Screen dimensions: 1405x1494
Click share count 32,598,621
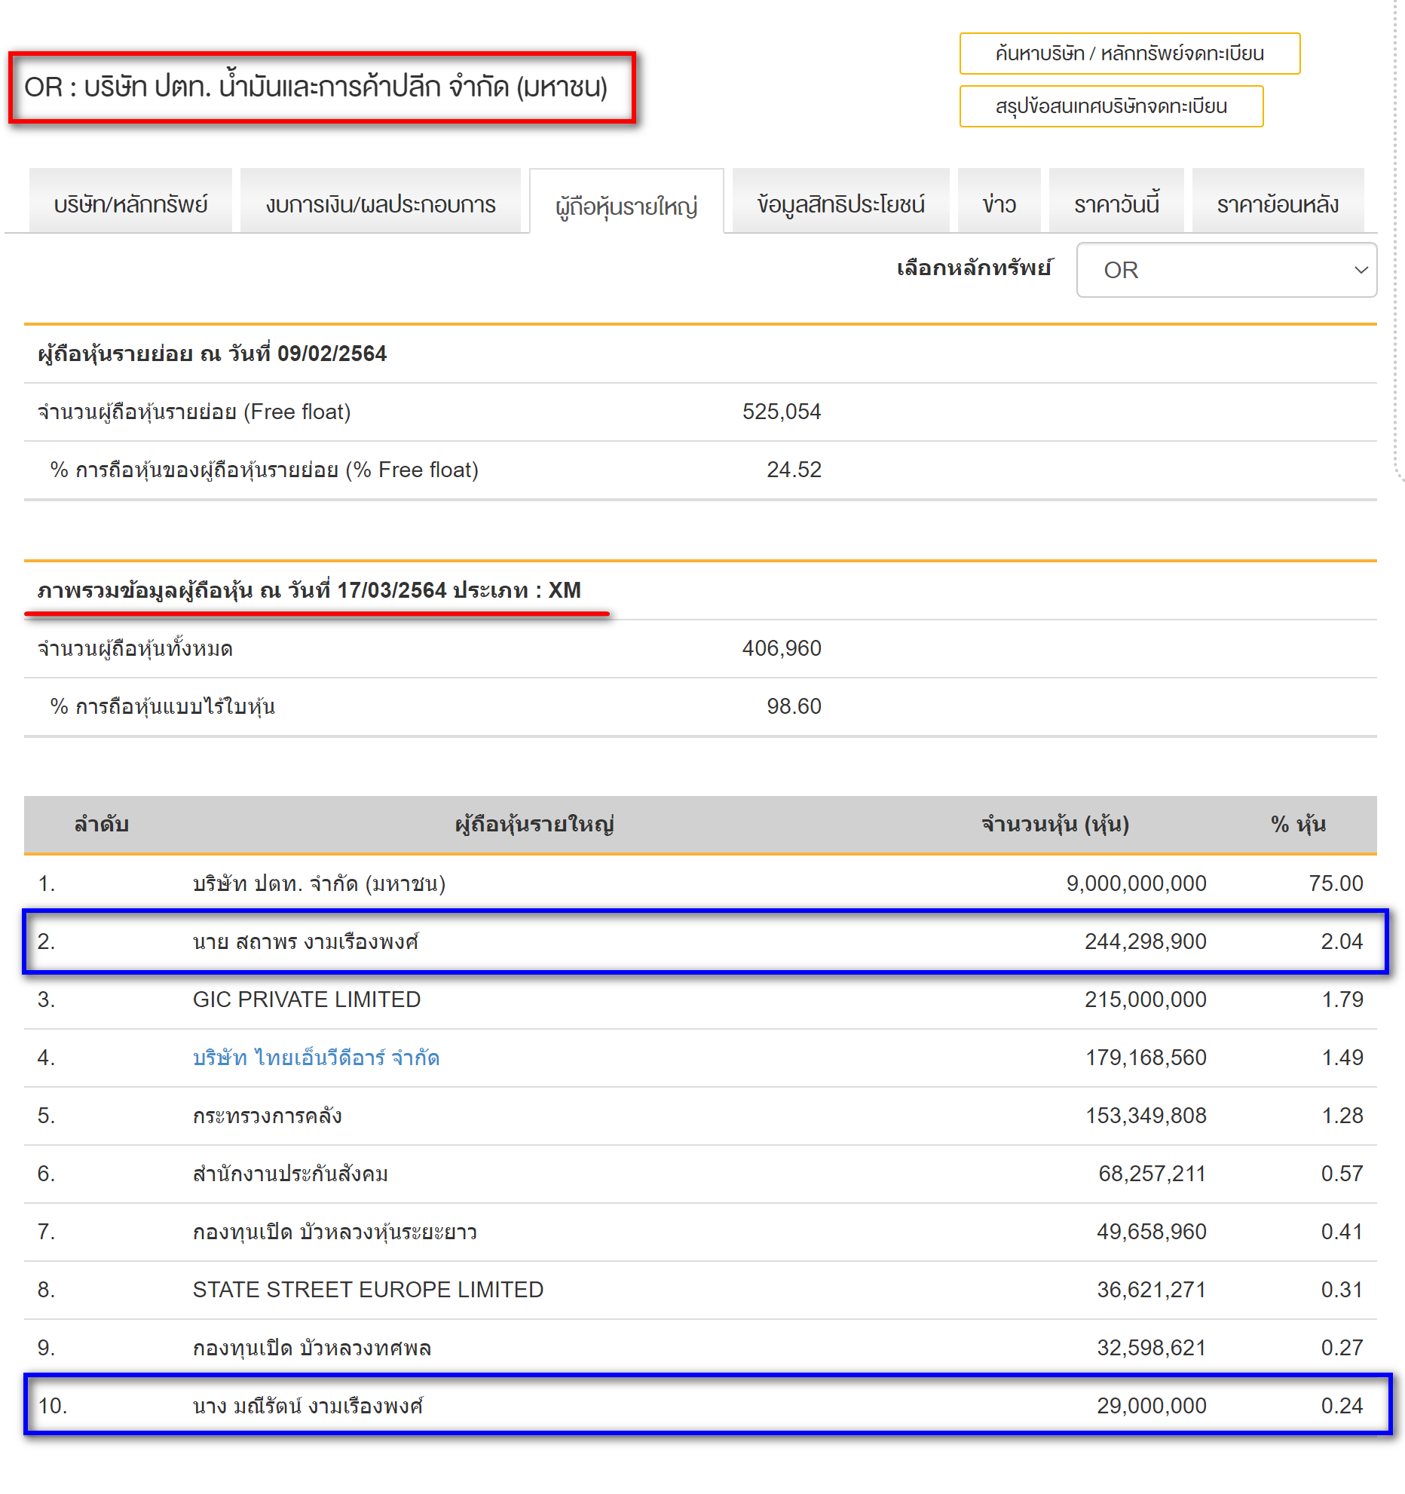point(1152,1348)
